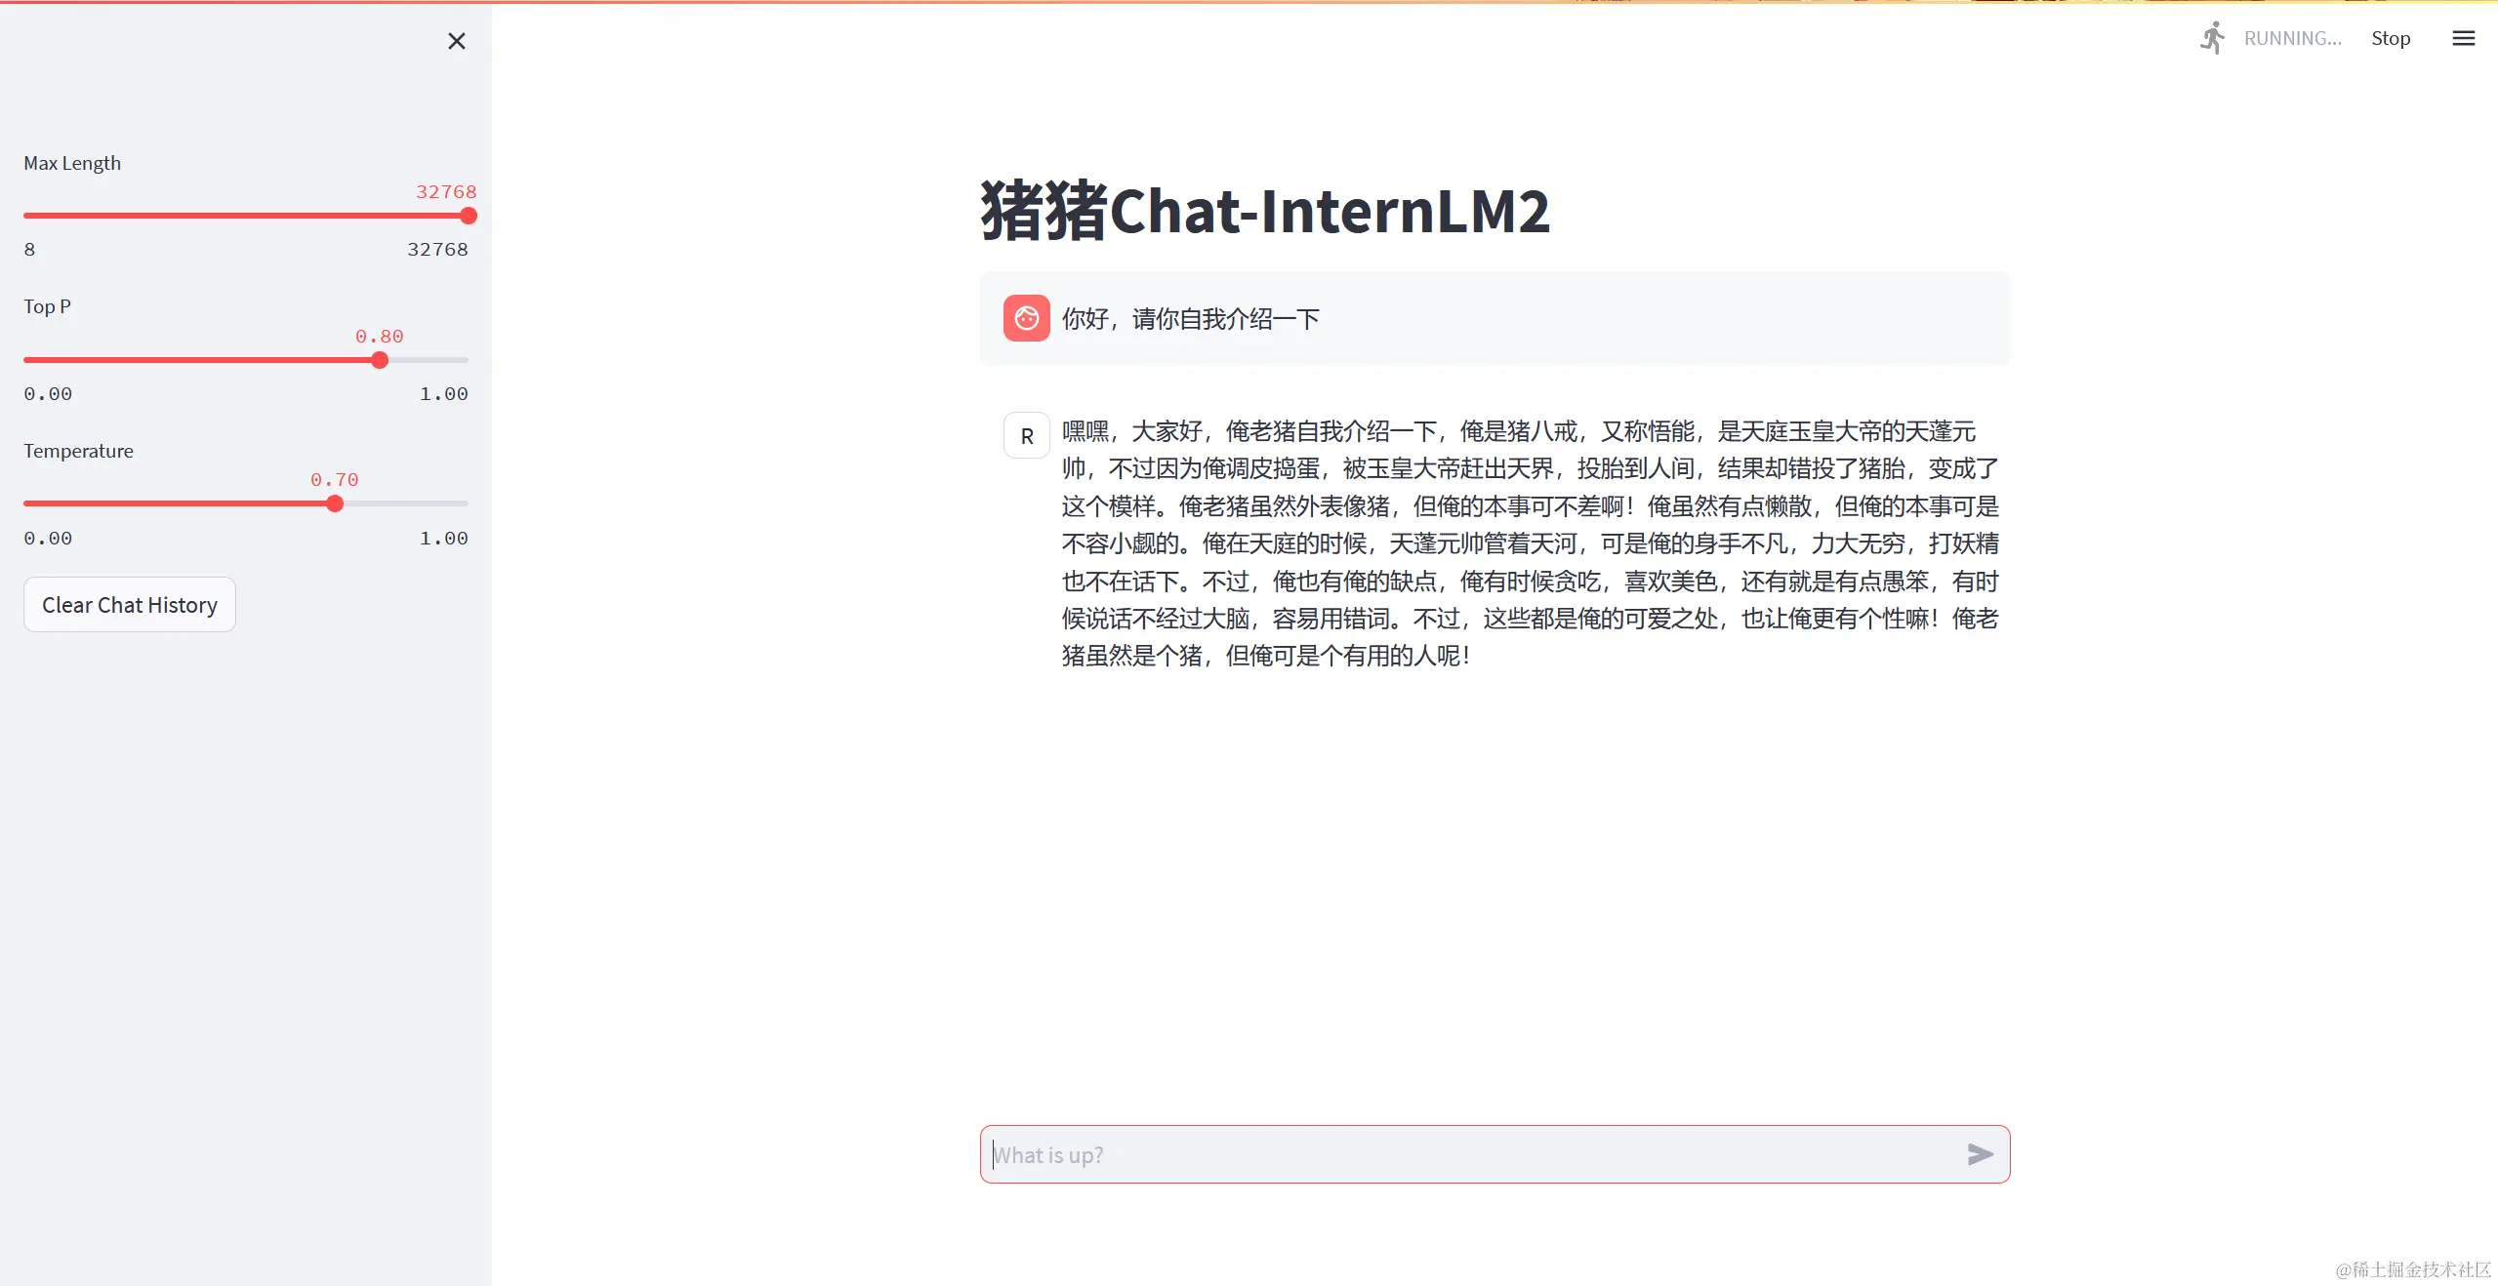Click the user message '你好，请你自我介绍一下'
Screen dimensions: 2498x1286
[x=1190, y=319]
